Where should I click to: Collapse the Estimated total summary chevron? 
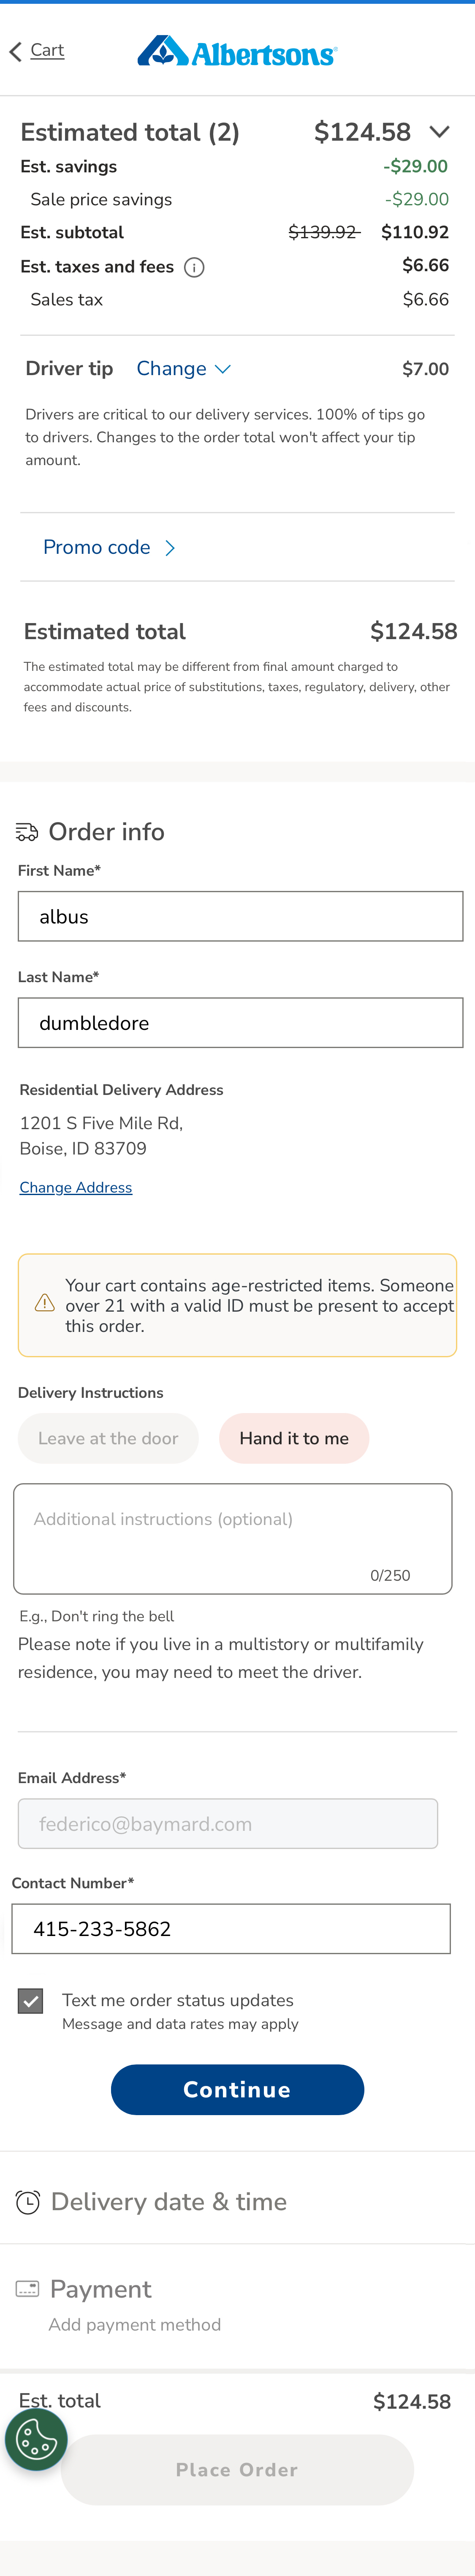[x=440, y=132]
